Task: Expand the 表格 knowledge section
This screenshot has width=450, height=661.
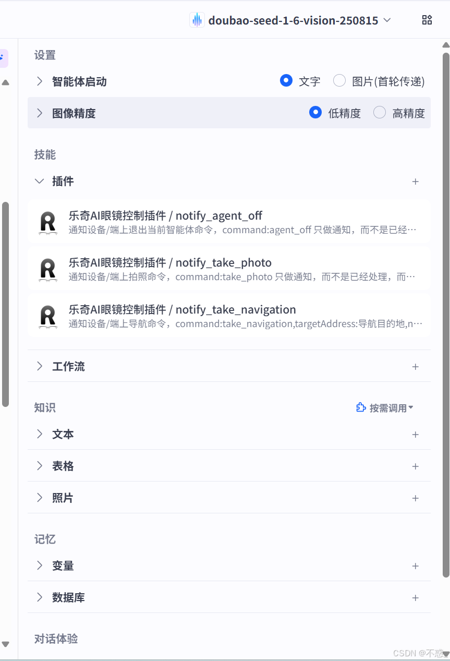Action: coord(40,466)
